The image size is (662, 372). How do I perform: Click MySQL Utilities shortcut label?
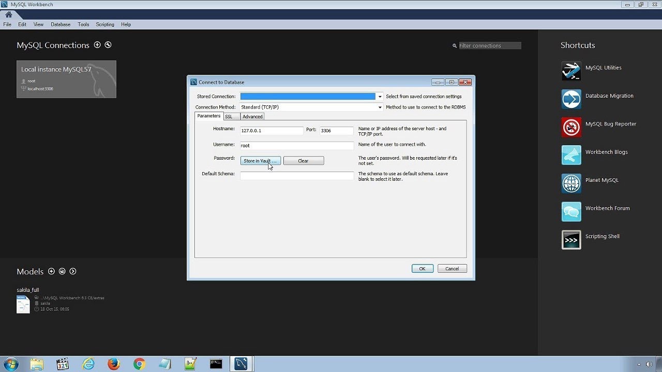click(603, 68)
